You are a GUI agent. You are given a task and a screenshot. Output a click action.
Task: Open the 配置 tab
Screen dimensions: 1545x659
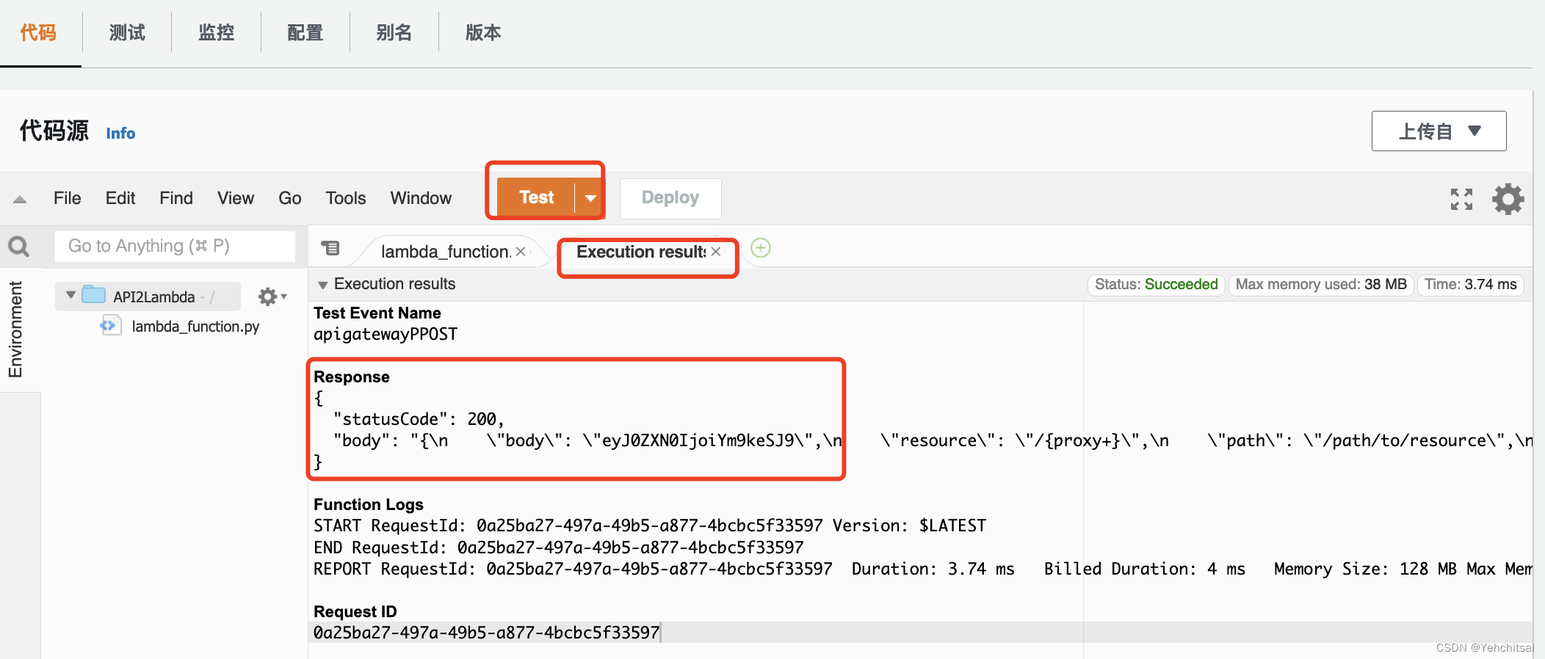[305, 33]
